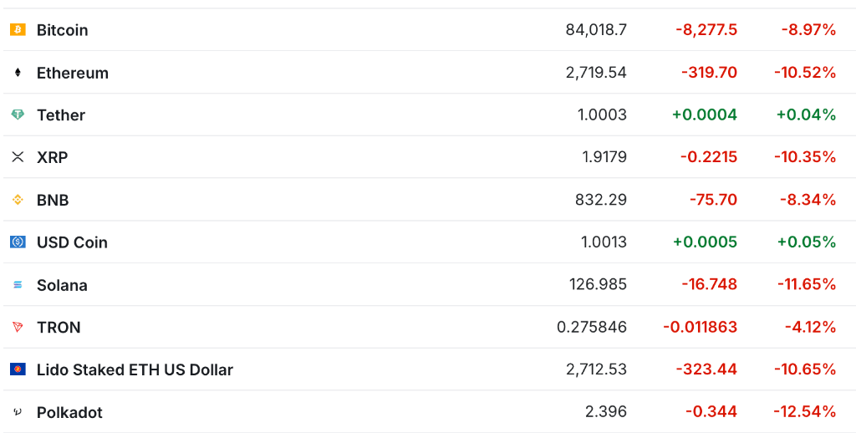Click Bitcoin price 84,018.7
This screenshot has height=433, width=856.
coord(596,30)
